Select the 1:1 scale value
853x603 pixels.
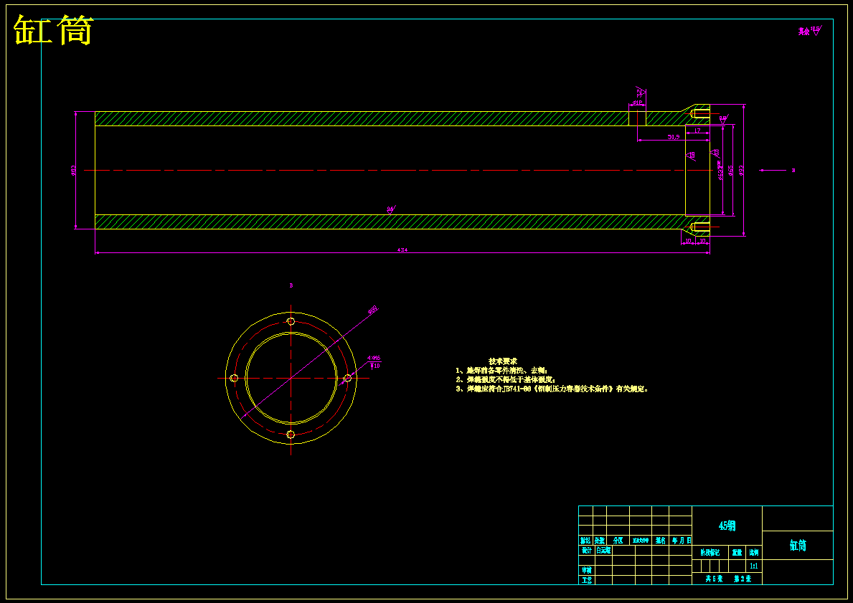click(x=753, y=566)
